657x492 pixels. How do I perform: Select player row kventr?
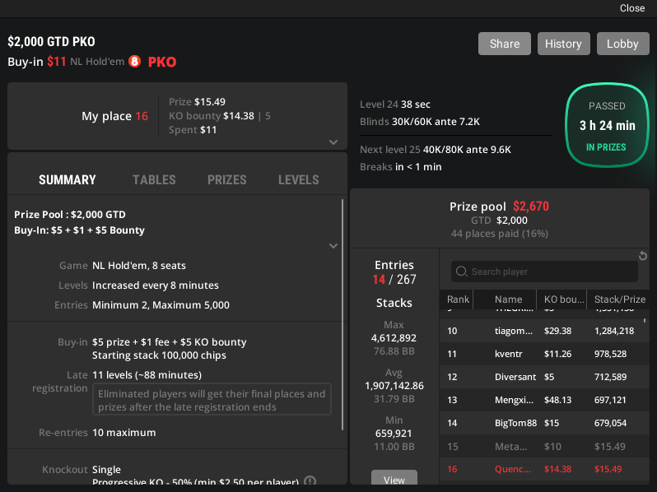point(544,354)
